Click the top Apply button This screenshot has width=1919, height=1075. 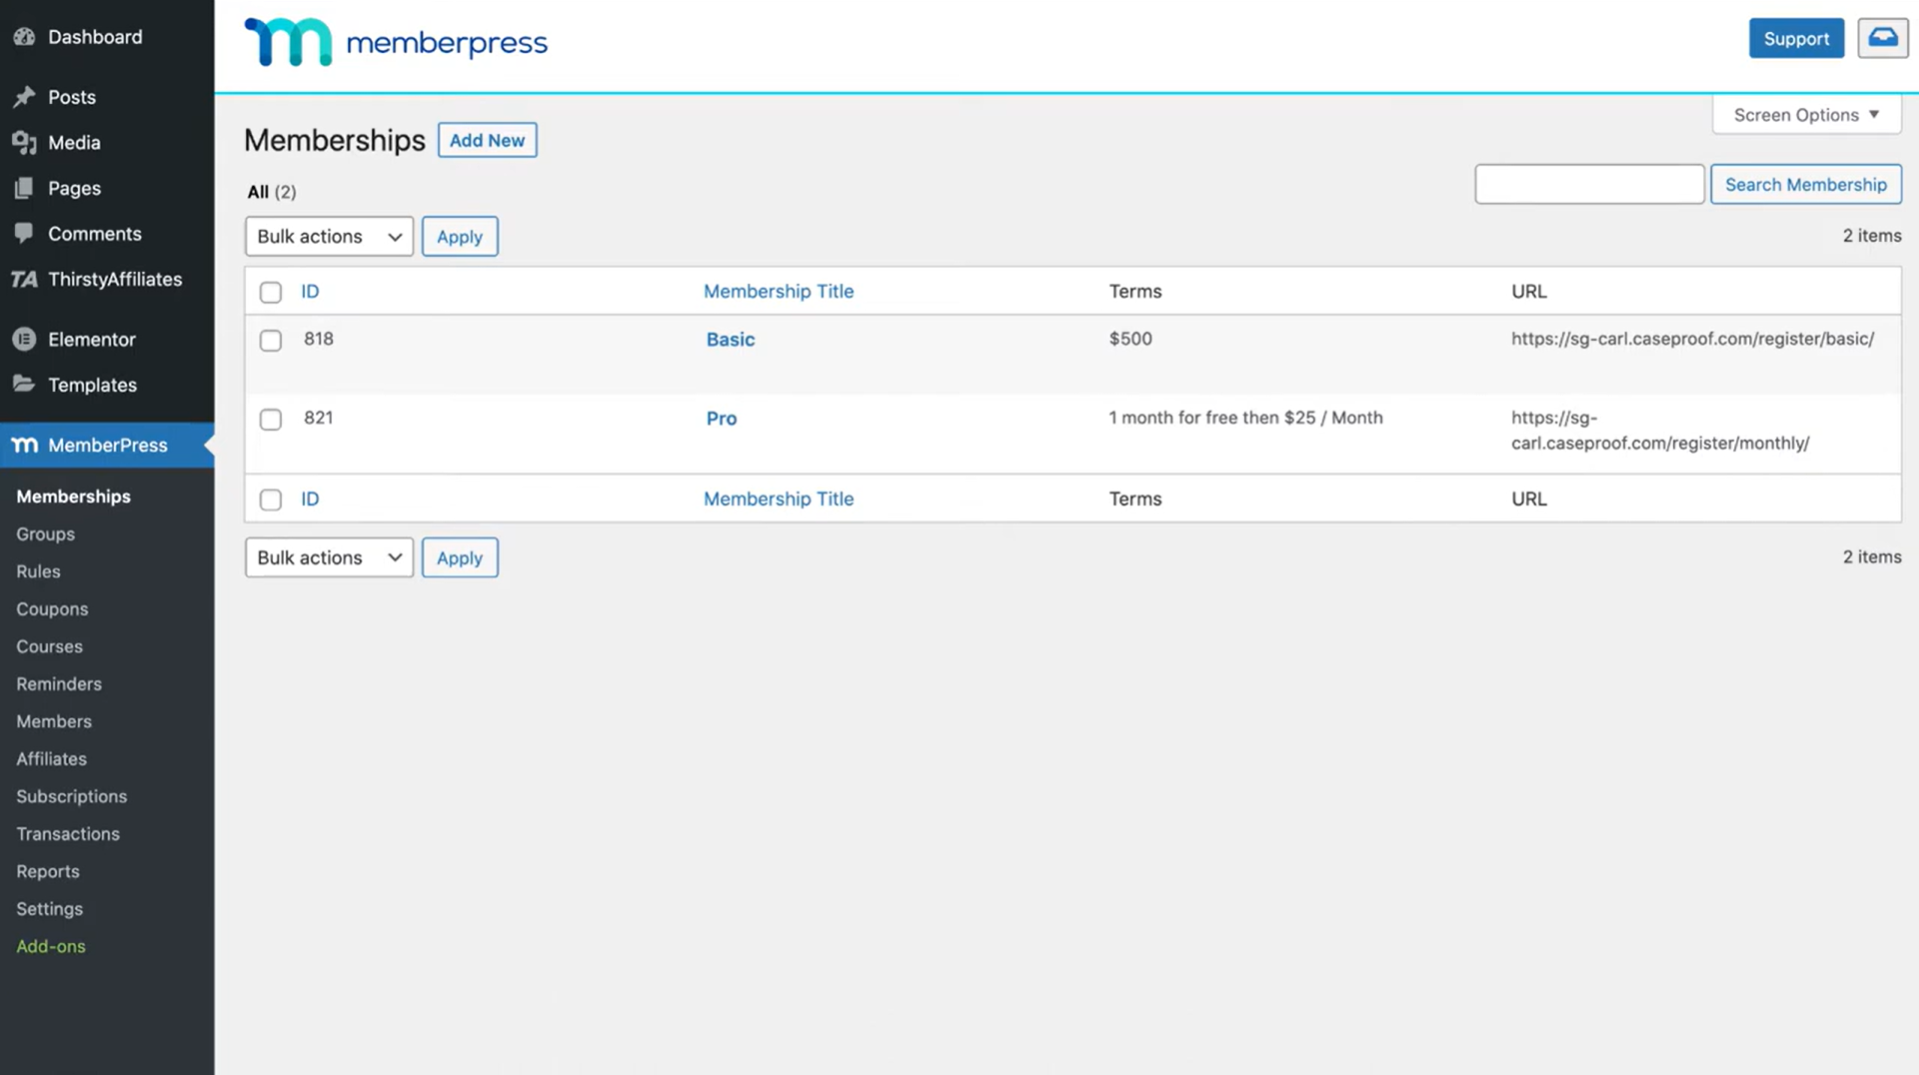[460, 237]
